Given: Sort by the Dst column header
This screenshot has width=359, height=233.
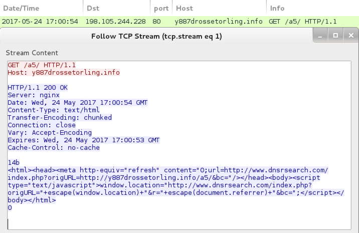Looking at the screenshot, I should point(116,8).
